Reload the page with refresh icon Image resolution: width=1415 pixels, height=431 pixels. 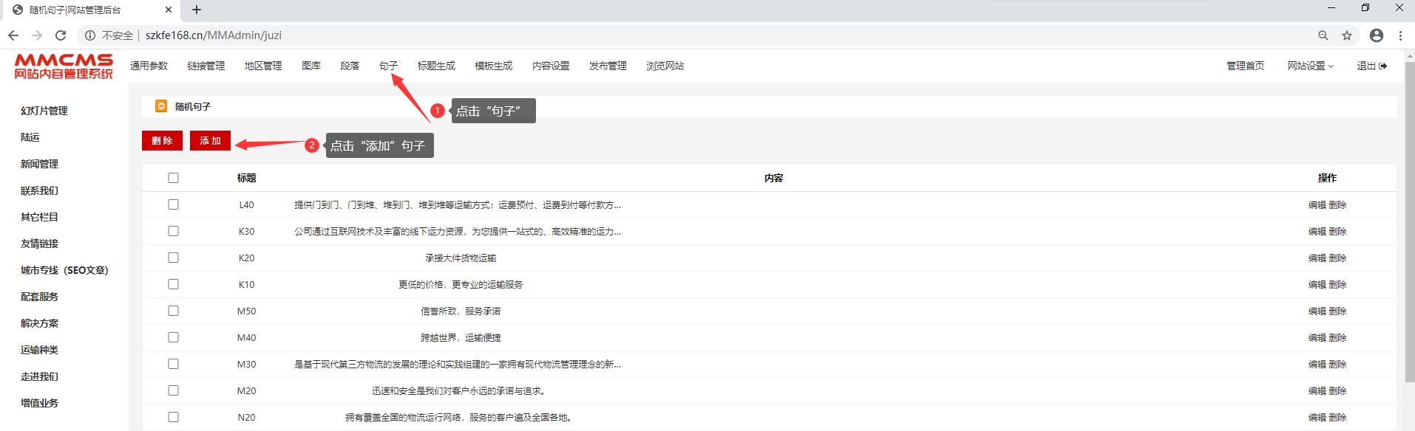[x=61, y=35]
